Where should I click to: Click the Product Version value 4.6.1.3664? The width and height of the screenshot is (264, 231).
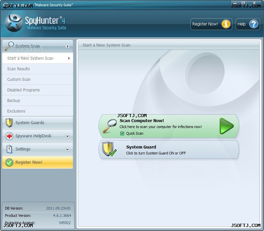pos(62,215)
